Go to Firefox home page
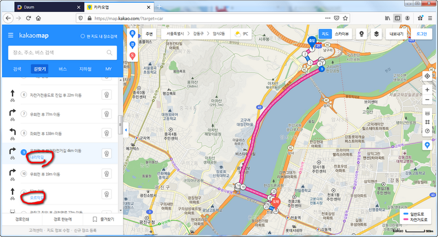The width and height of the screenshot is (438, 237). pyautogui.click(x=38, y=18)
